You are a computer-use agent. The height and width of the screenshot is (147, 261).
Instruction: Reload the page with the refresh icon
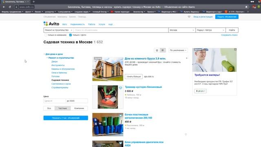click(x=10, y=7)
